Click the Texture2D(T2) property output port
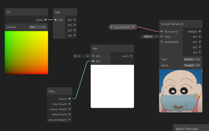Viewport: 209px width, 131px height. click(x=133, y=27)
